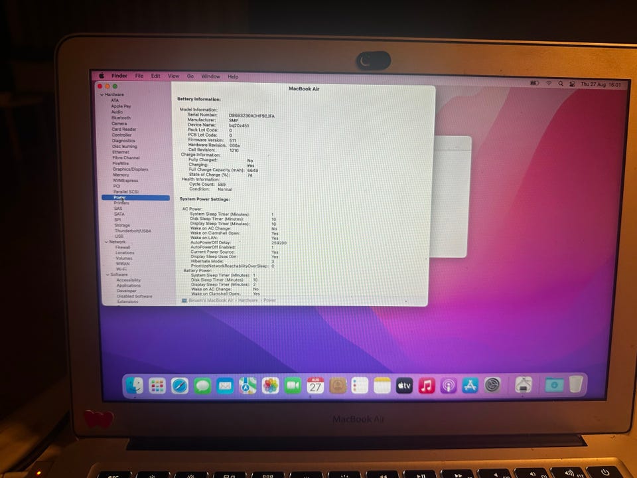
Task: Open the Music app icon
Action: click(426, 385)
